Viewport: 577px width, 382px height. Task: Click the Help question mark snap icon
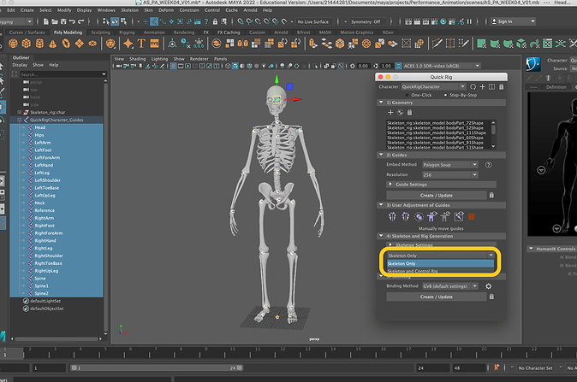tap(206, 21)
